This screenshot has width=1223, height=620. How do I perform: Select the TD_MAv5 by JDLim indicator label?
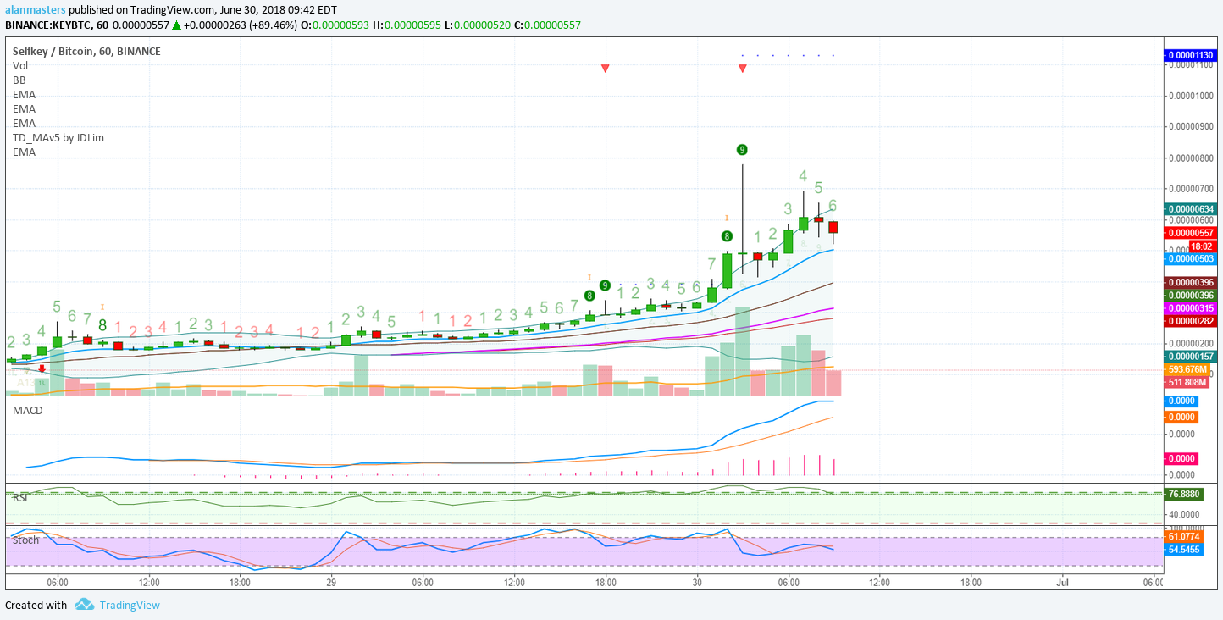click(x=58, y=137)
